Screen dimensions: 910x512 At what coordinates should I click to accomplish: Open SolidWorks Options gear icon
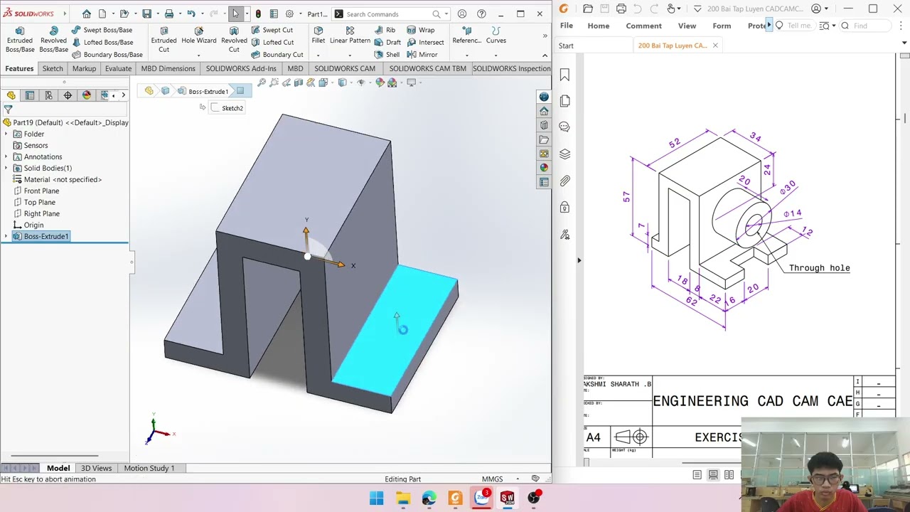tap(289, 14)
